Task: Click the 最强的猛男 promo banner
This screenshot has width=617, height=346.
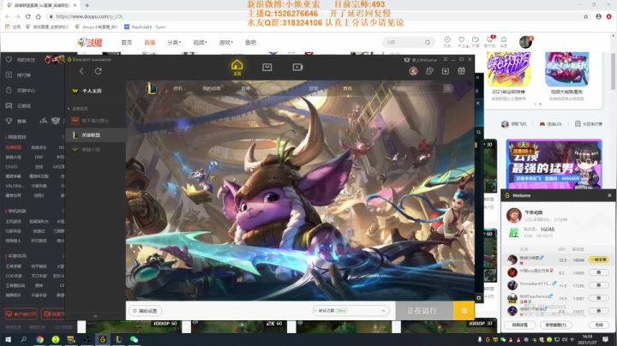Action: [554, 164]
